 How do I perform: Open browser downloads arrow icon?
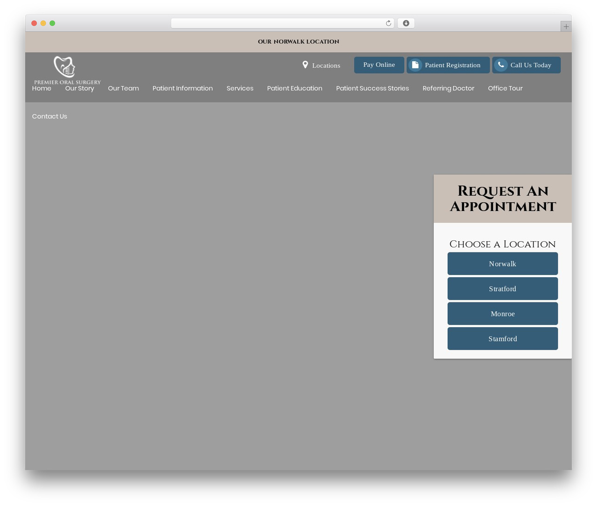pos(406,23)
